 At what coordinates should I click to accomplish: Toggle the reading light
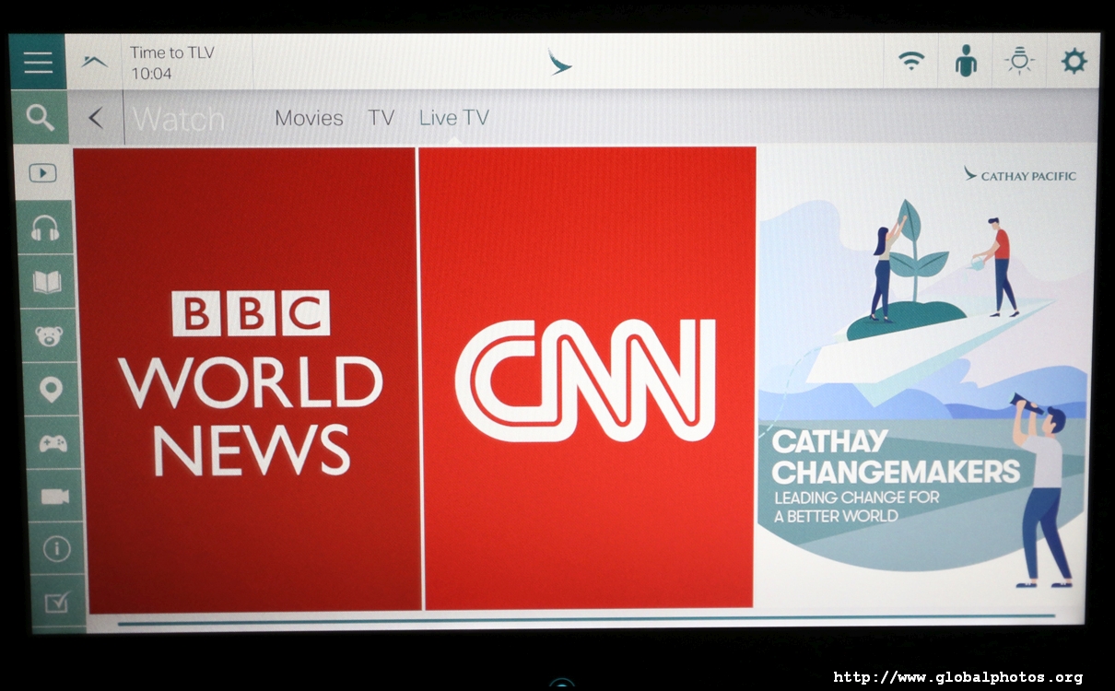pos(1019,62)
